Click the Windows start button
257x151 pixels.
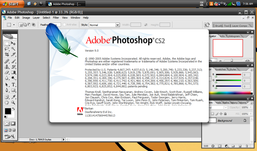[x=12, y=4]
